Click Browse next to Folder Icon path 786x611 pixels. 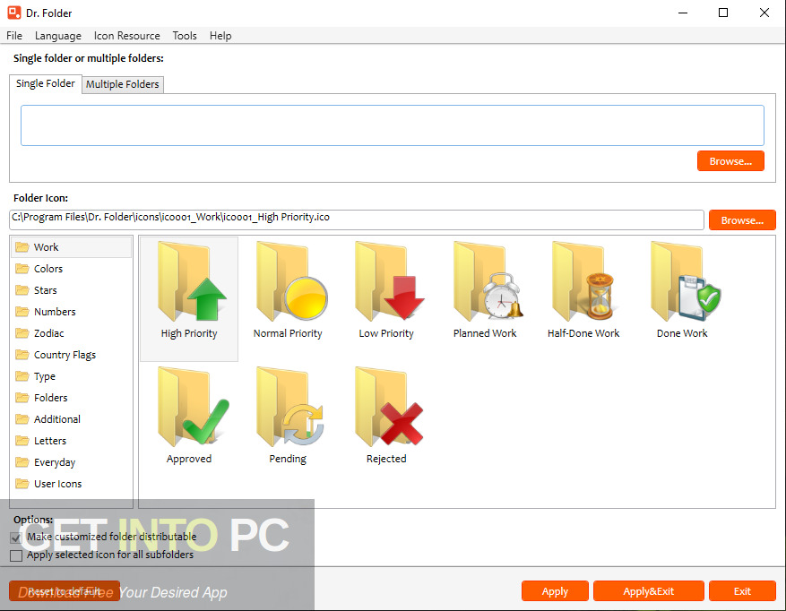pos(742,220)
